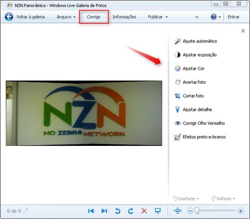Image resolution: width=250 pixels, height=219 pixels.
Task: Rotate the photo clockwise
Action: click(130, 211)
